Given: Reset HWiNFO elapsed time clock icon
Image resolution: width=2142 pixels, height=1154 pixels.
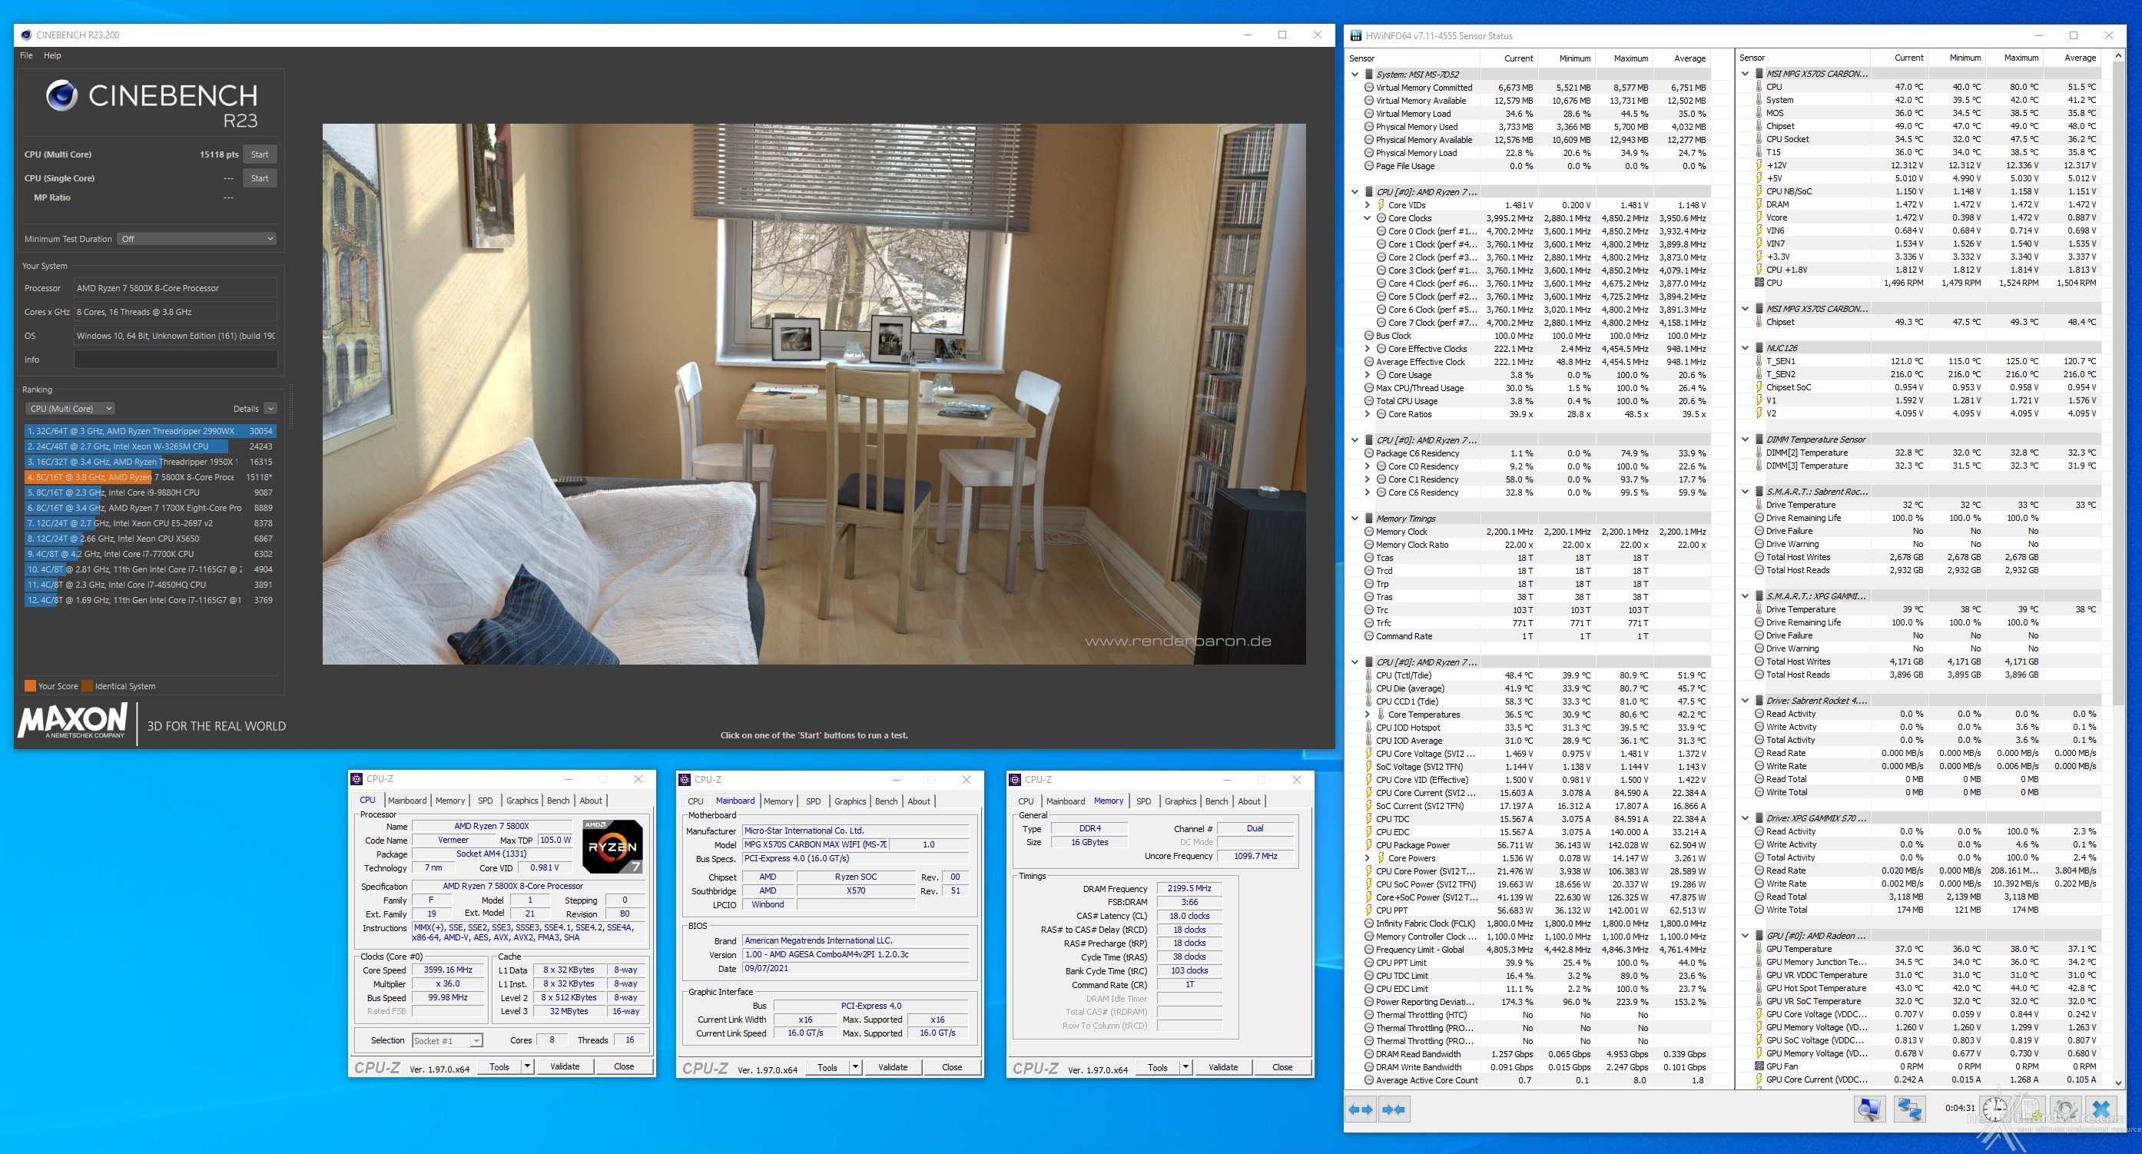Looking at the screenshot, I should 1994,1109.
